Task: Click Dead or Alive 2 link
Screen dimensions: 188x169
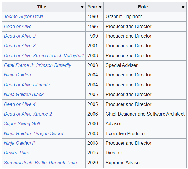Action: [x=20, y=36]
